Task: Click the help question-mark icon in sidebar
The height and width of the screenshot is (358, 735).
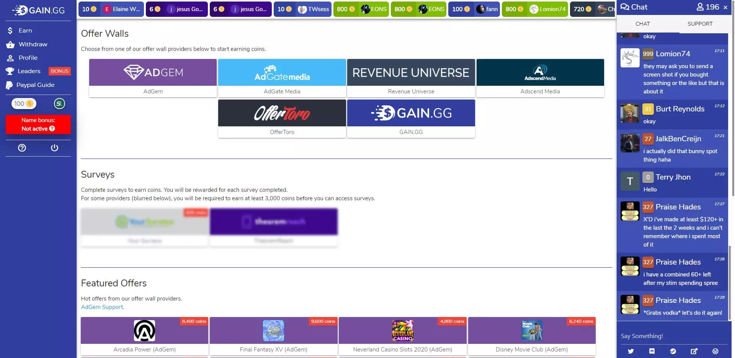Action: tap(22, 147)
